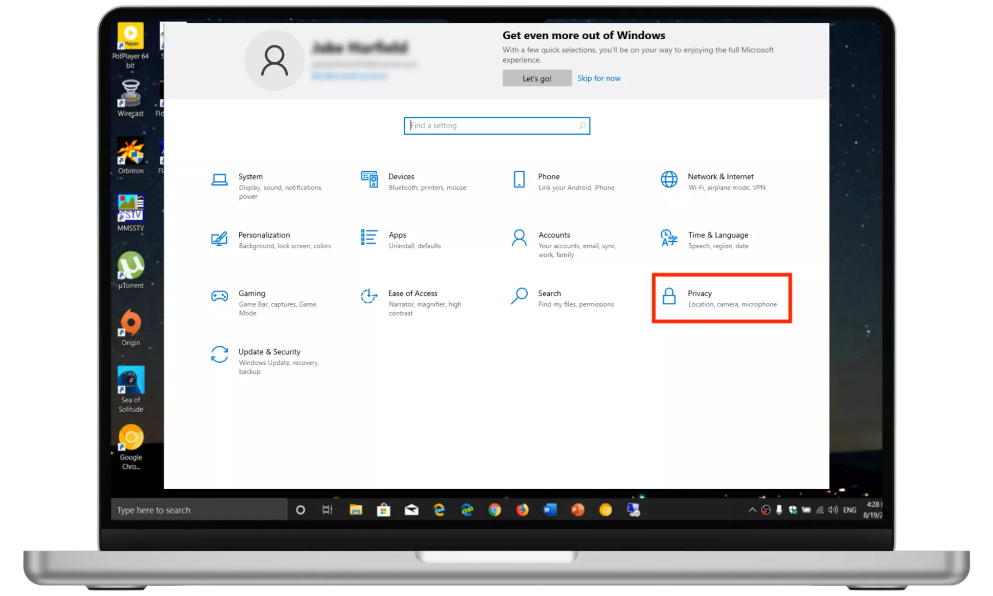Show hidden icons in the system tray
This screenshot has height=596, width=993.
751,509
